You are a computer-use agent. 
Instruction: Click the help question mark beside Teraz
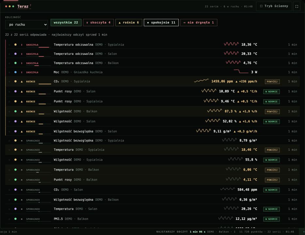pos(31,5)
